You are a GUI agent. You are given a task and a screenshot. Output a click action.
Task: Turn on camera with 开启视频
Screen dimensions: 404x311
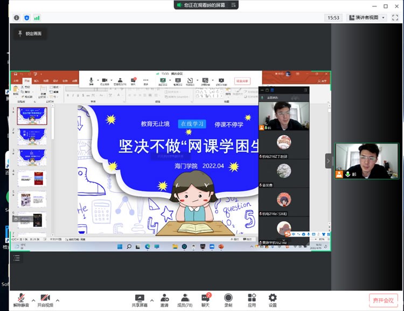point(45,300)
